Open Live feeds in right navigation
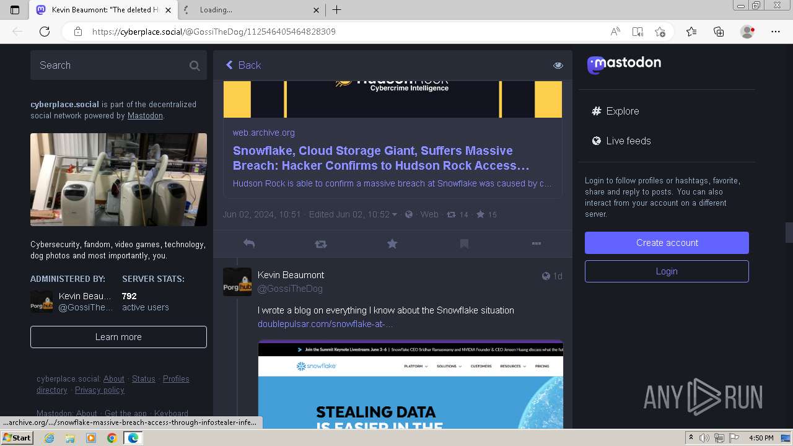 click(x=621, y=141)
